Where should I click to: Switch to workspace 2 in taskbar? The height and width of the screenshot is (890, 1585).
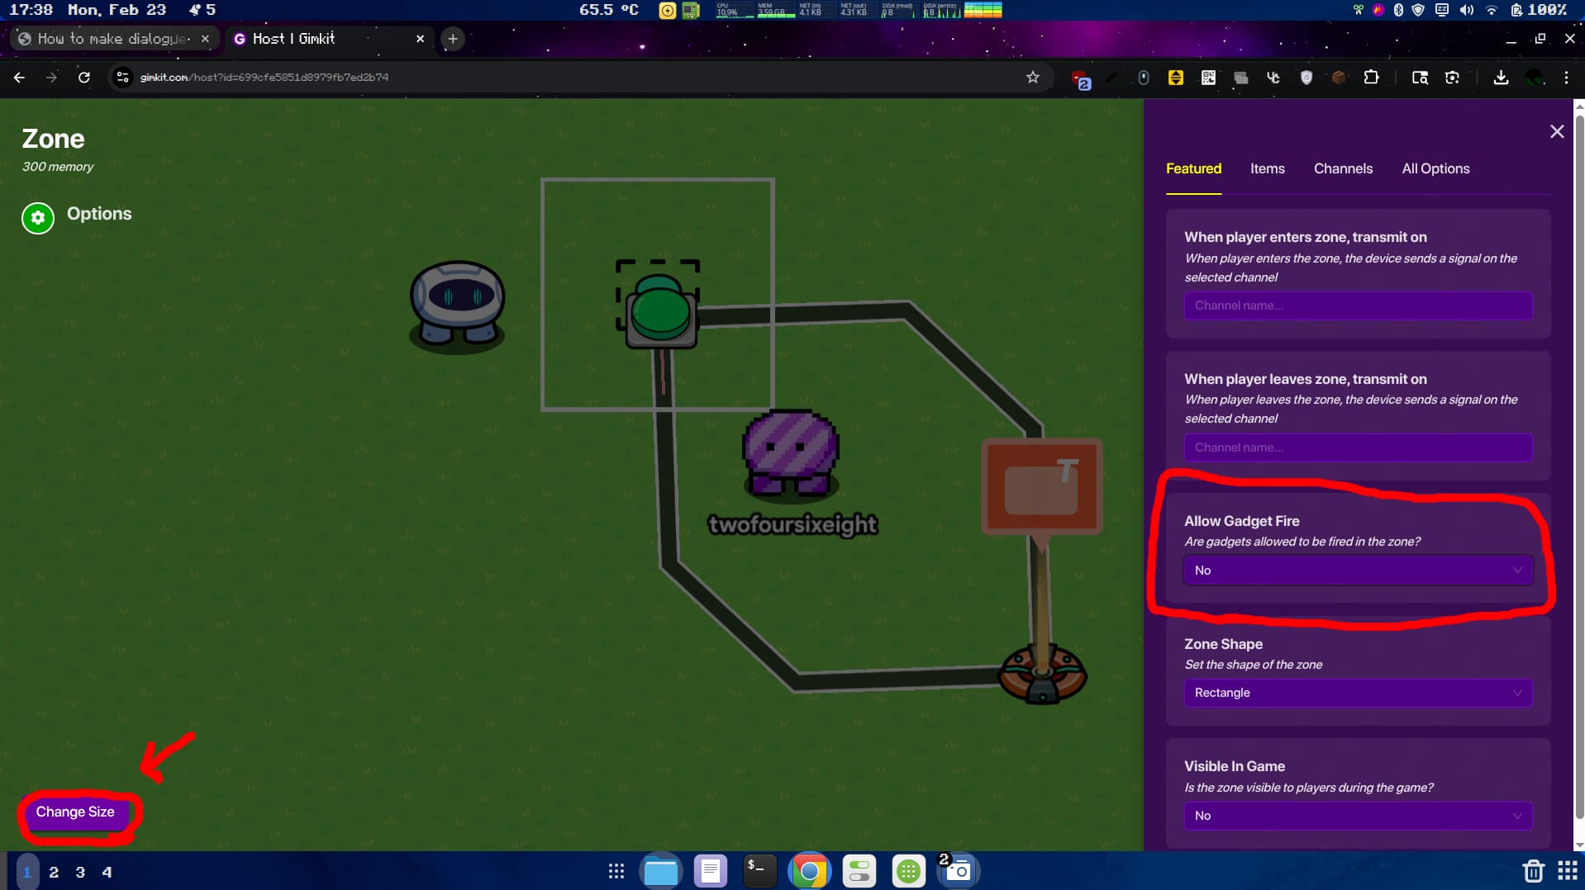(54, 872)
